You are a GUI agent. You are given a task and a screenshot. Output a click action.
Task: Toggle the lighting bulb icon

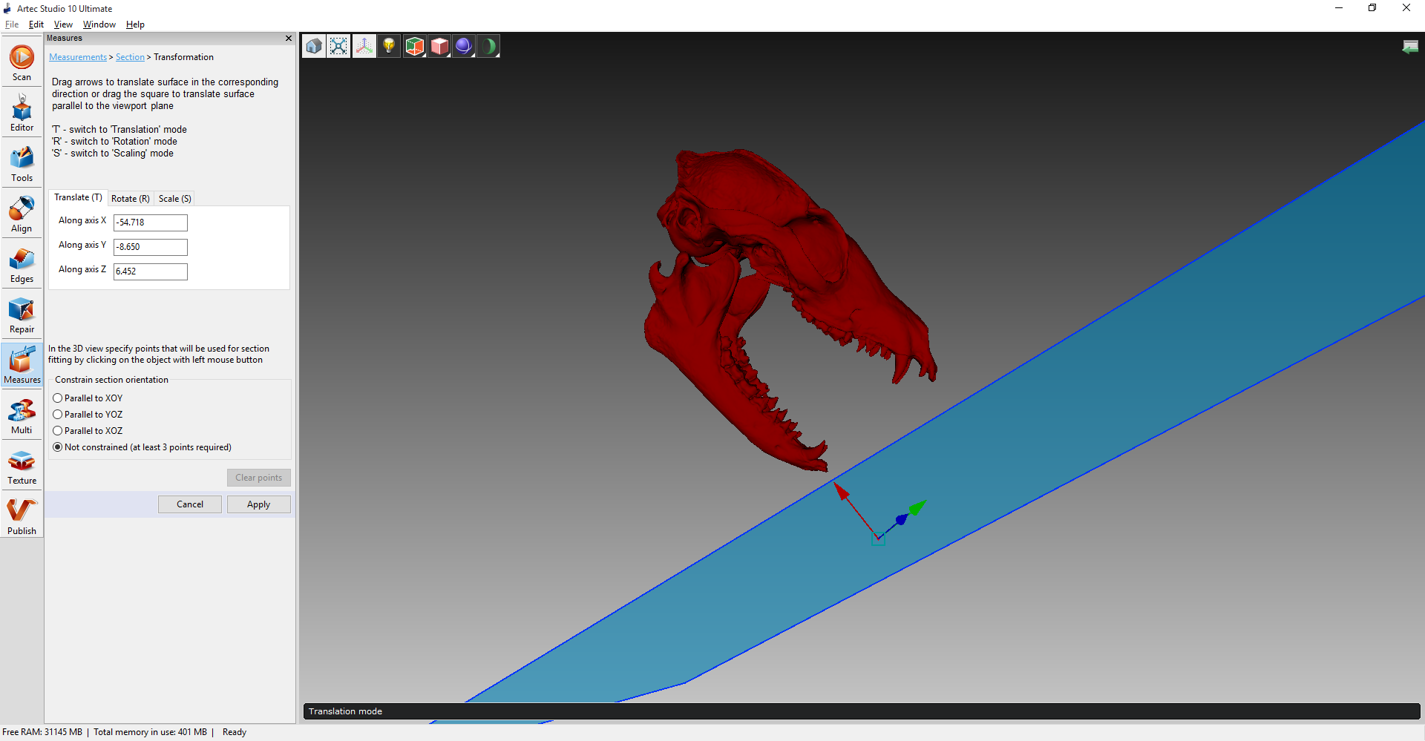tap(388, 46)
